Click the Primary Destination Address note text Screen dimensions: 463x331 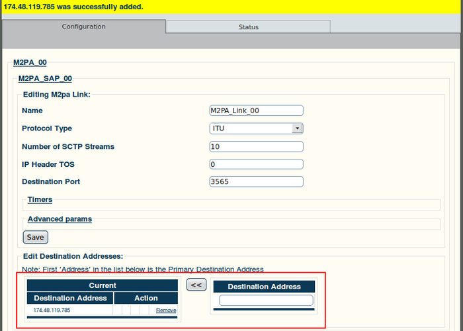coord(143,269)
